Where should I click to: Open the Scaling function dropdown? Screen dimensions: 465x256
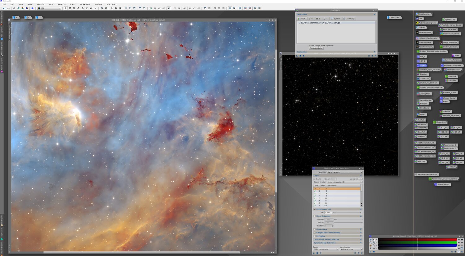click(344, 182)
